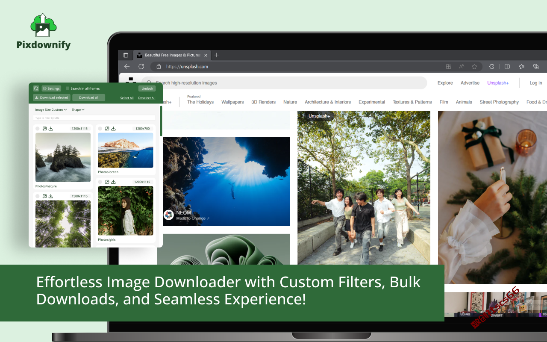Open The Holidays featured category

click(200, 102)
